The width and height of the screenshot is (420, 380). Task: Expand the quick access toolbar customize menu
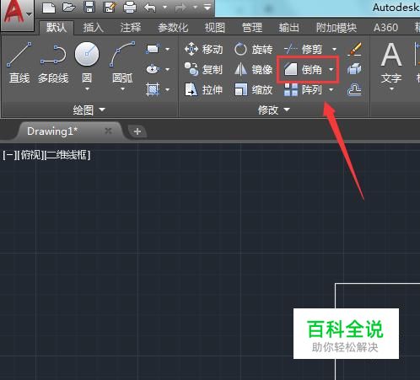coord(207,8)
